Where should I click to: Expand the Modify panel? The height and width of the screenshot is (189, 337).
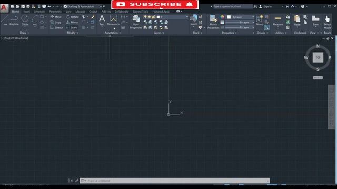pos(73,33)
